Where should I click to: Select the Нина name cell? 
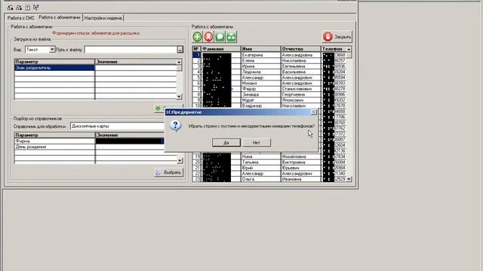tap(260, 157)
